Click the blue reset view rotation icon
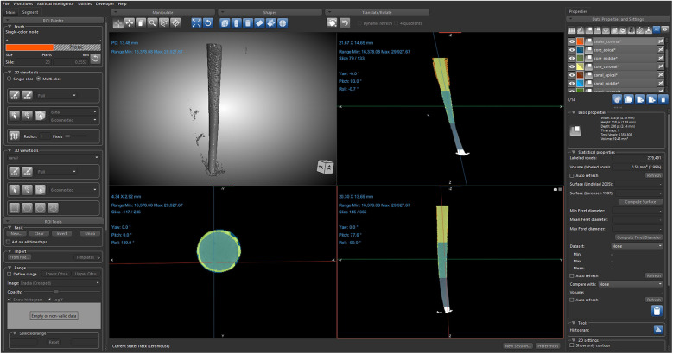The width and height of the screenshot is (673, 354). coord(208,23)
